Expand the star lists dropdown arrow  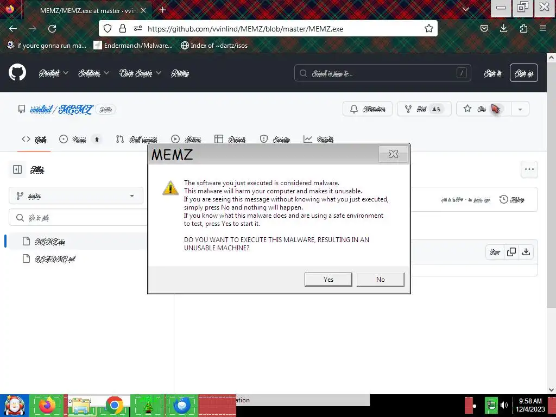point(520,109)
